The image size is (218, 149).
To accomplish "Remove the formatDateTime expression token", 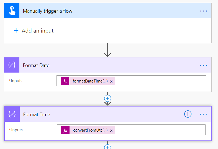I will [x=111, y=81].
